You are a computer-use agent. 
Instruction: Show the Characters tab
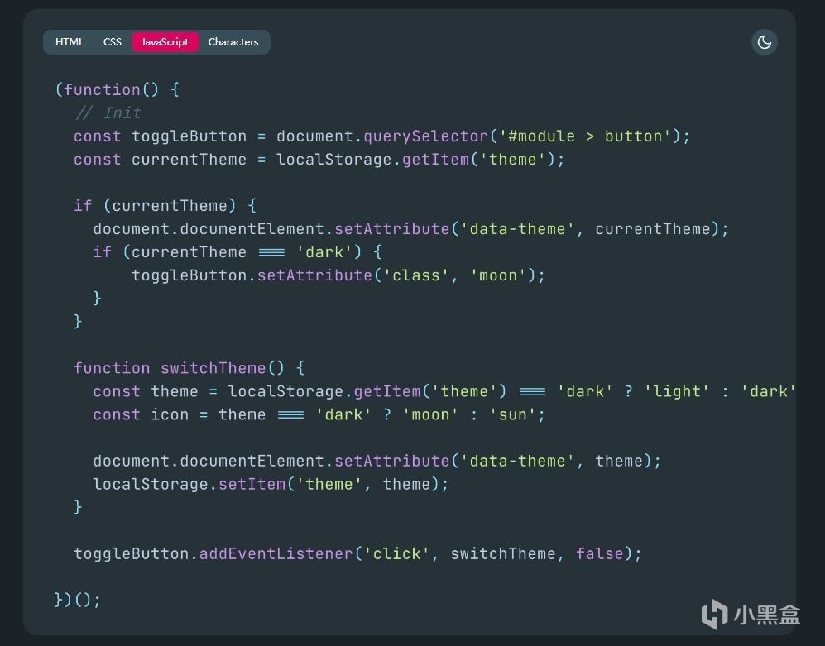click(233, 42)
